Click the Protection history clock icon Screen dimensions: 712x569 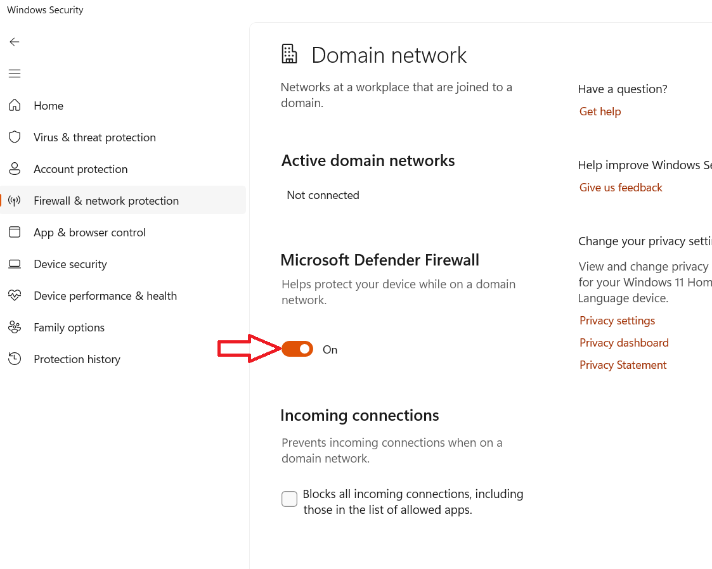point(15,359)
